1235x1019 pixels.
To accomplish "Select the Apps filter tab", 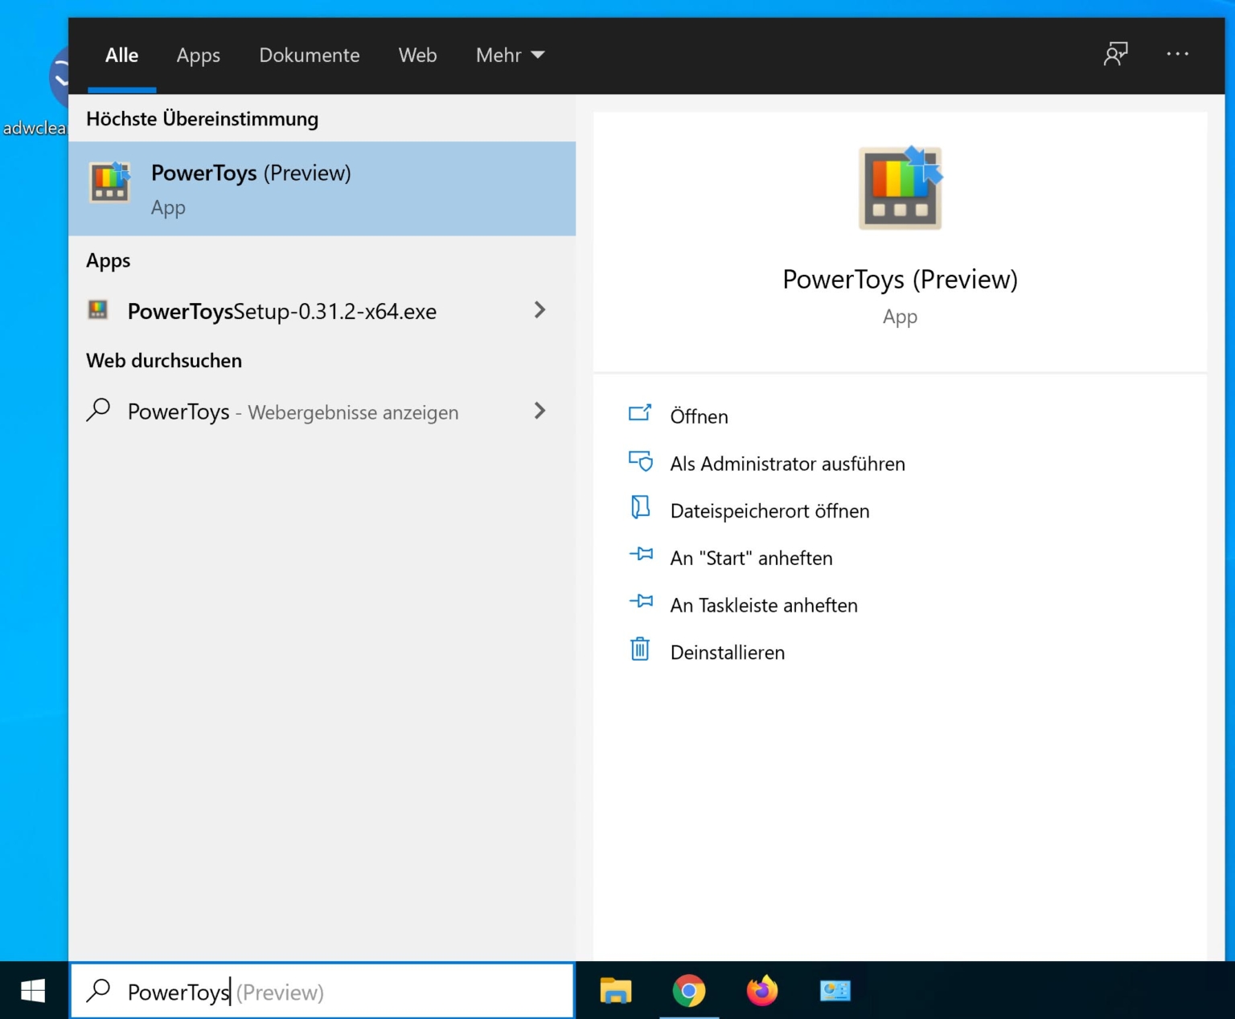I will coord(198,55).
